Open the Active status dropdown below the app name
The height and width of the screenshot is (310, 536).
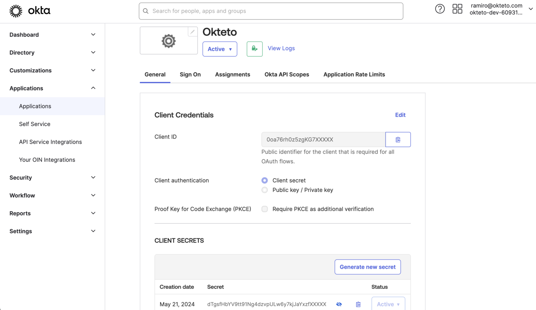click(219, 49)
